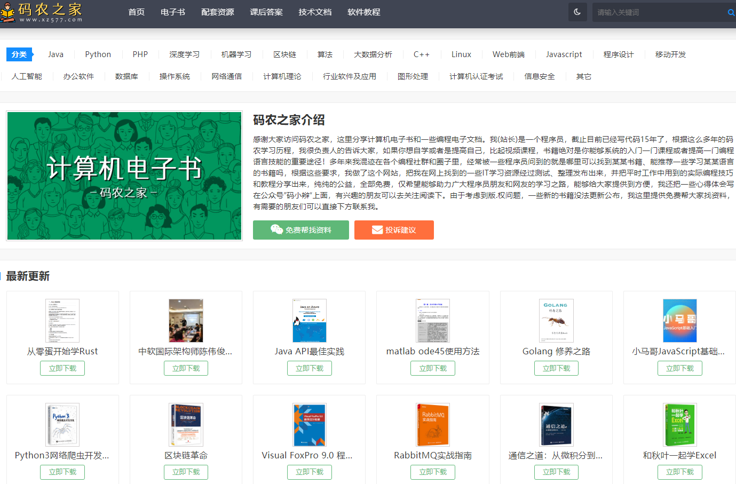Viewport: 736px width, 484px height.
Task: Download Golang 修养之路 via 立即下载
Action: [x=557, y=368]
